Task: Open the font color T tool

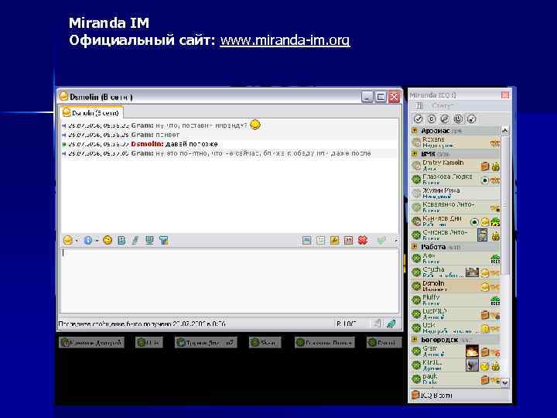Action: (163, 241)
